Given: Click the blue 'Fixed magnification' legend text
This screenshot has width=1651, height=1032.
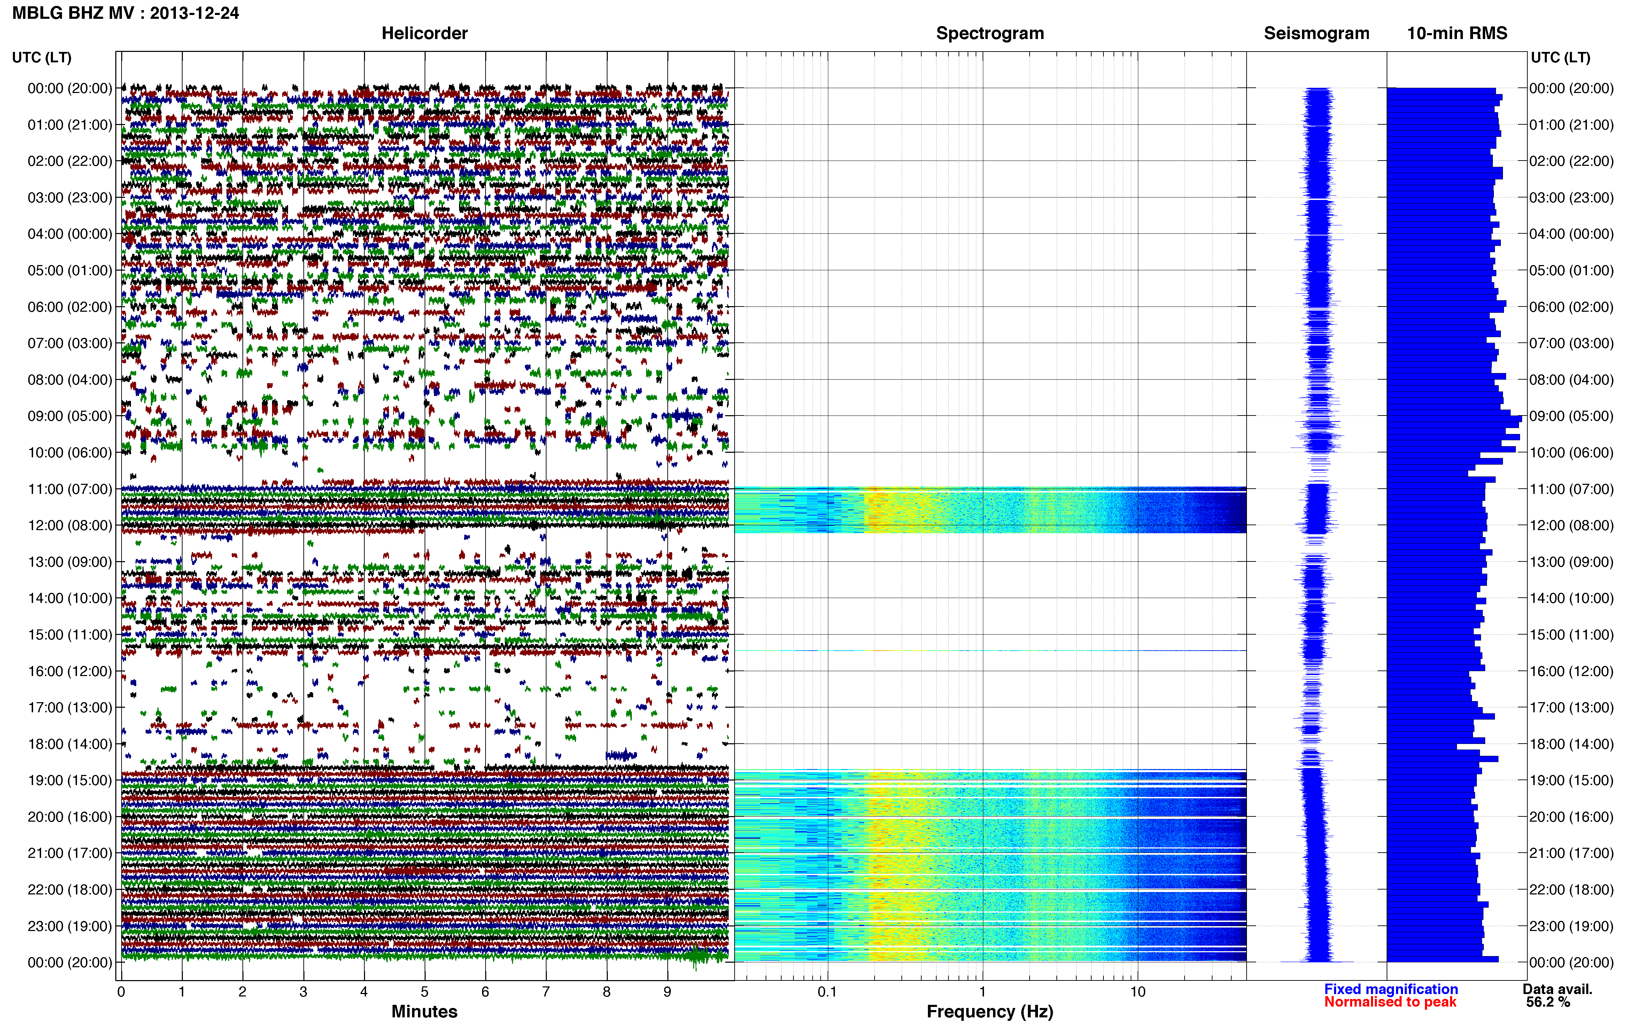Looking at the screenshot, I should click(x=1390, y=989).
